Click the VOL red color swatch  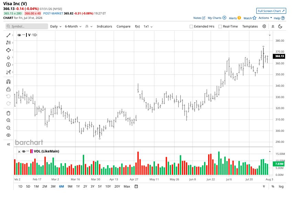pyautogui.click(x=31, y=151)
